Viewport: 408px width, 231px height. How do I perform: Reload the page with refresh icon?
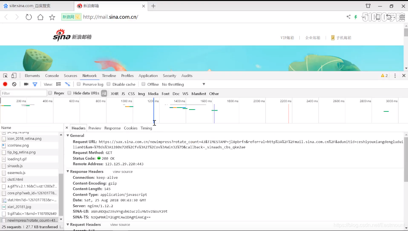coord(29,17)
